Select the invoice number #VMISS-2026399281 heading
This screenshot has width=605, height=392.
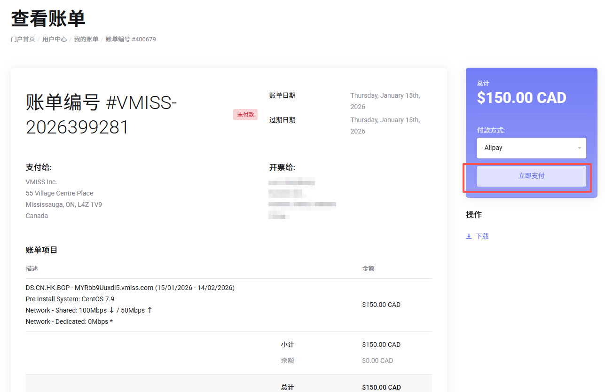point(101,114)
